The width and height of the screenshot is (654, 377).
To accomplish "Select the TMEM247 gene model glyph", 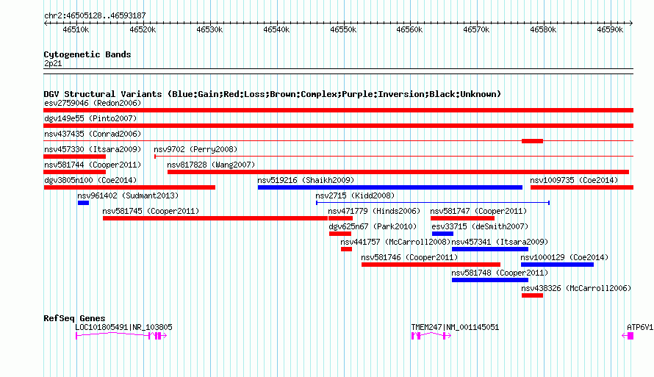I will click(431, 336).
